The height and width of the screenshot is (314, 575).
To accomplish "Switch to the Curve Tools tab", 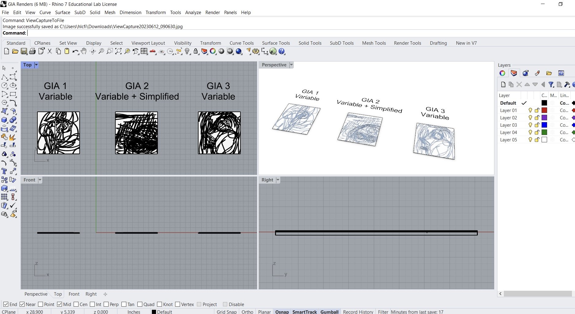I will (241, 43).
